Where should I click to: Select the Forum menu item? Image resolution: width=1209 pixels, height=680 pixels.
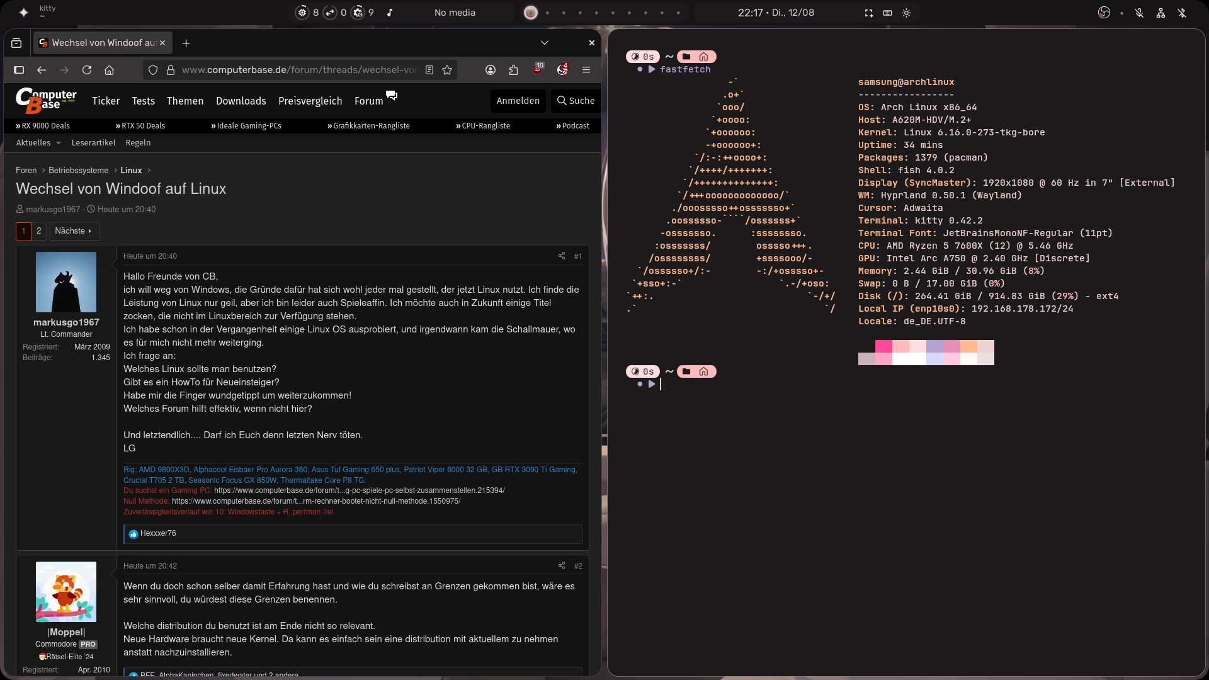pos(368,101)
